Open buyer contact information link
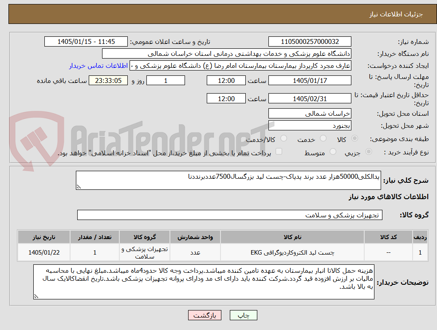 98,66
